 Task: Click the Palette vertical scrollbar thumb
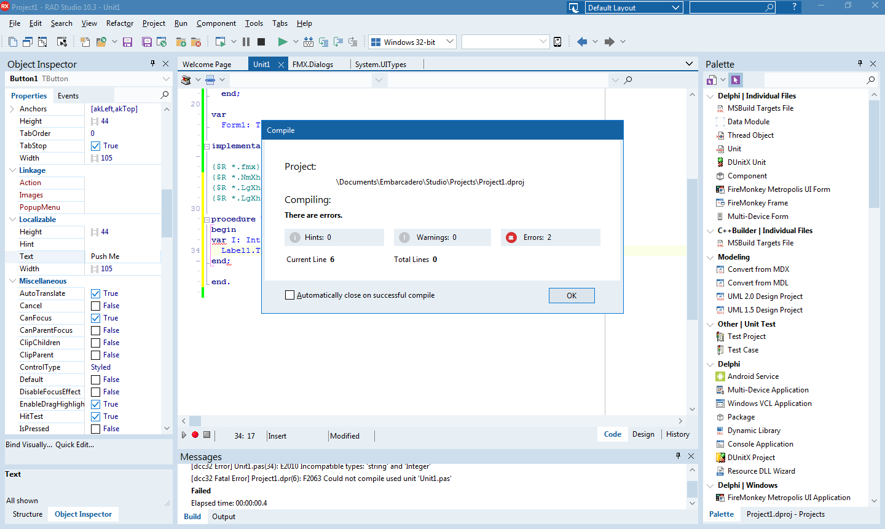874,154
